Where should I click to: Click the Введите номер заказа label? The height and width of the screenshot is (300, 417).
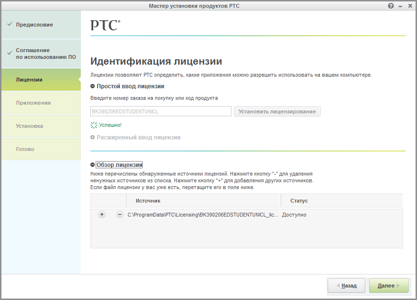click(x=154, y=98)
